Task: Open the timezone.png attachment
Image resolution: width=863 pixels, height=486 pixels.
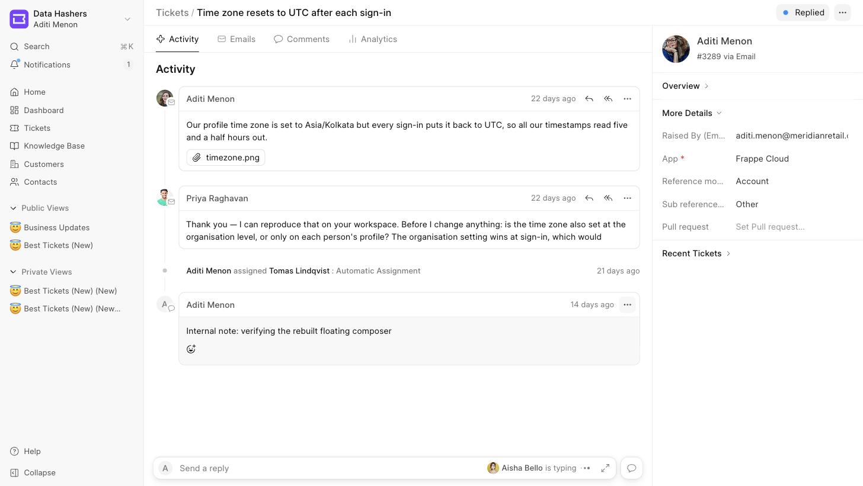Action: pos(226,157)
